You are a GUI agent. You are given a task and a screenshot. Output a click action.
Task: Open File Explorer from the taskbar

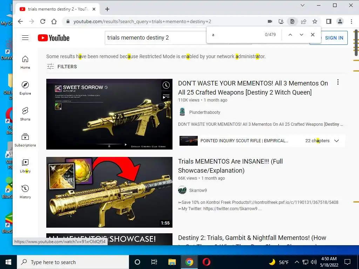(x=172, y=262)
